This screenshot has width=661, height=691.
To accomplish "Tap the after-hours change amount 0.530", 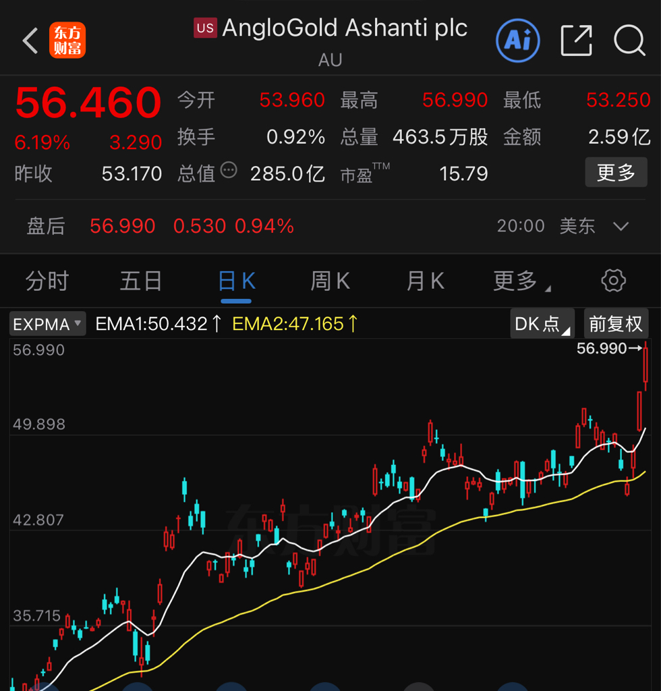I will (200, 226).
